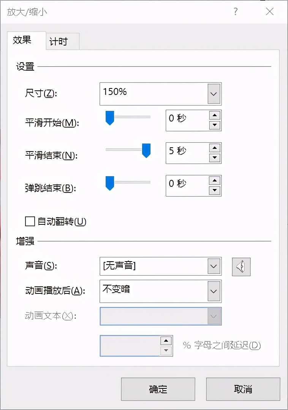Click the disabled 动画文本 combo box

coord(160,316)
